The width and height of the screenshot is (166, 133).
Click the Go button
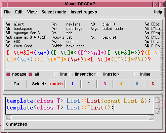point(16,84)
